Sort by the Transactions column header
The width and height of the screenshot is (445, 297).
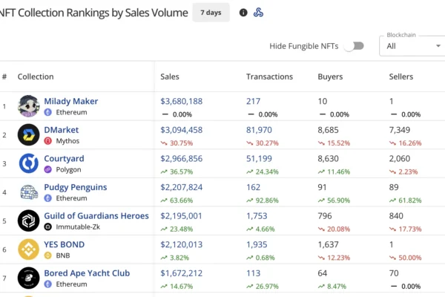click(x=269, y=76)
